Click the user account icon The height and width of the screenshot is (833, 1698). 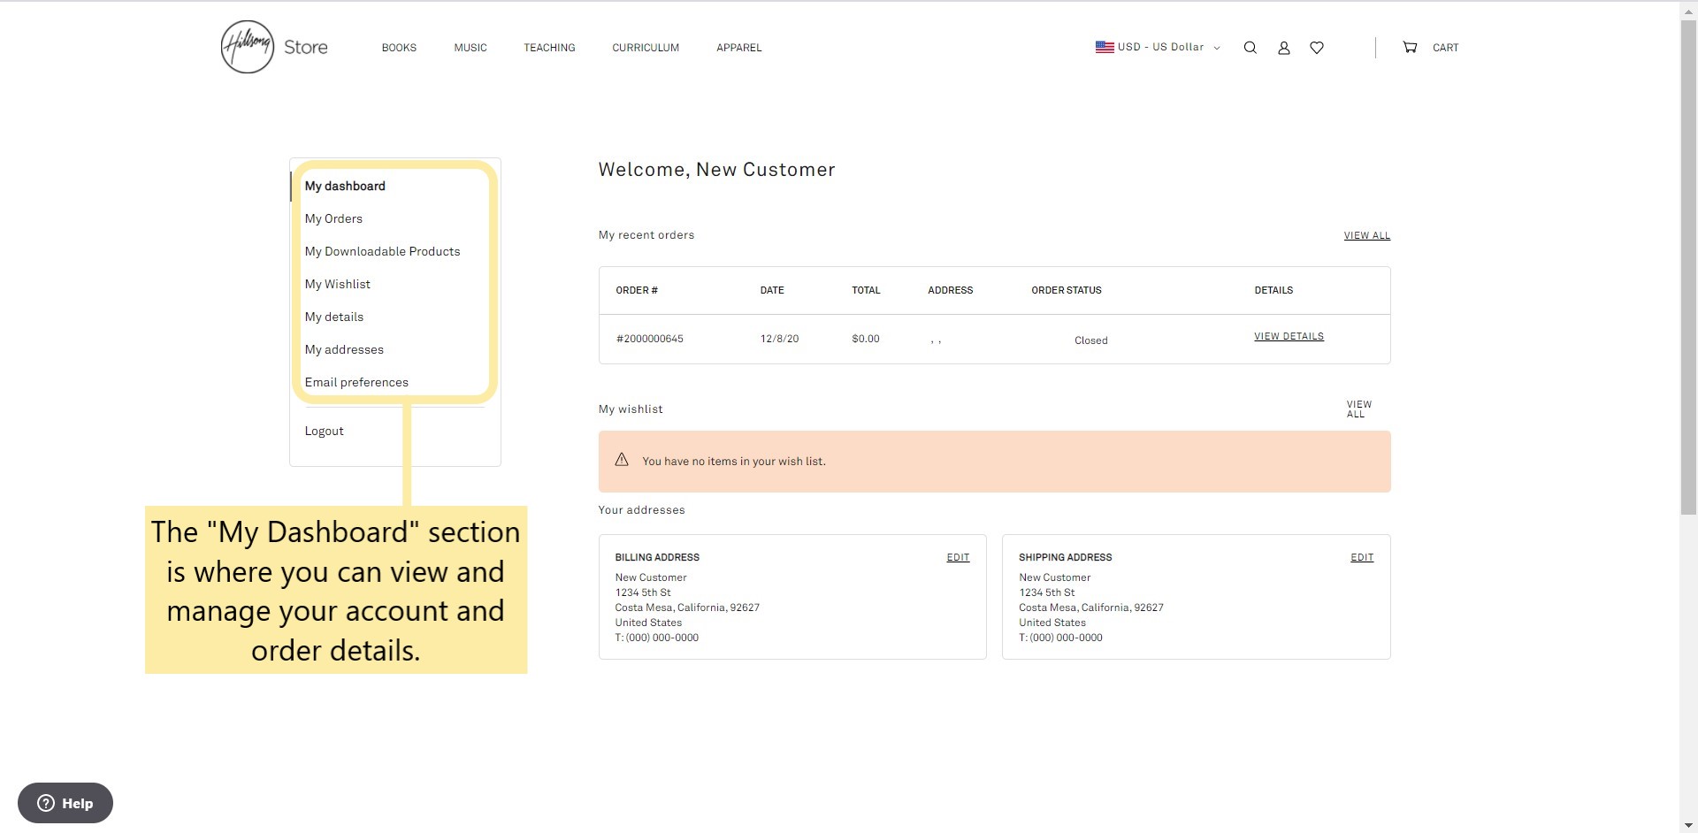coord(1283,48)
